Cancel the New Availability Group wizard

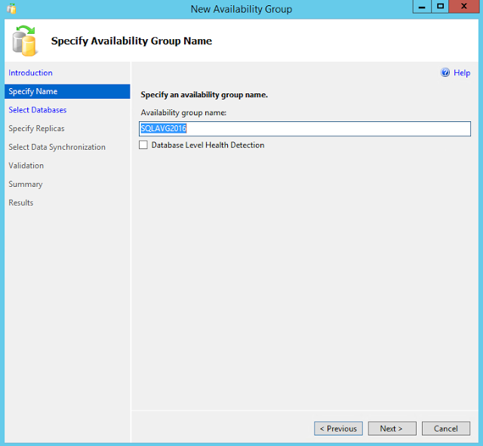[446, 429]
